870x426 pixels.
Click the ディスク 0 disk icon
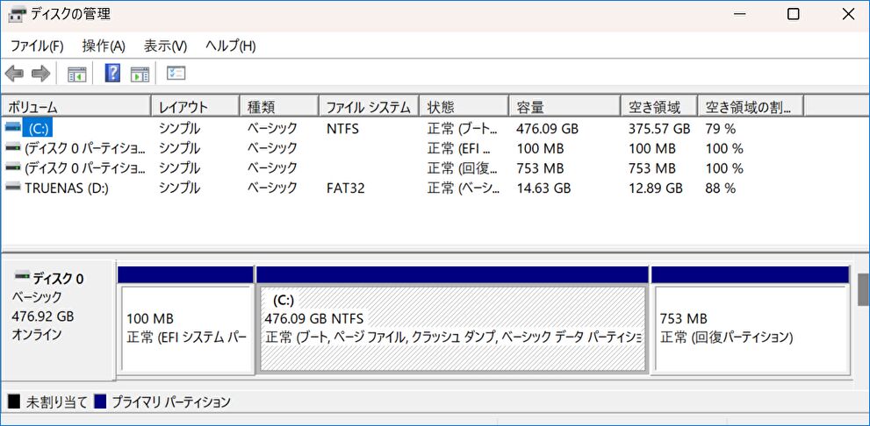coord(22,278)
